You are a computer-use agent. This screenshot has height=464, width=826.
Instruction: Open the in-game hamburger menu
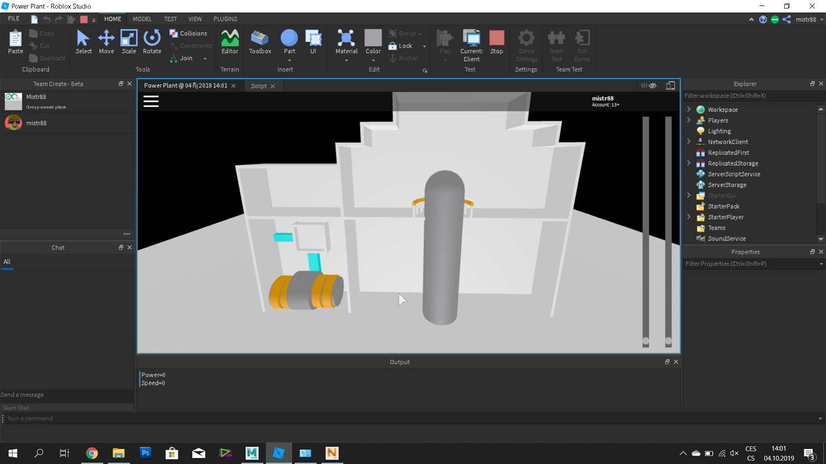151,101
